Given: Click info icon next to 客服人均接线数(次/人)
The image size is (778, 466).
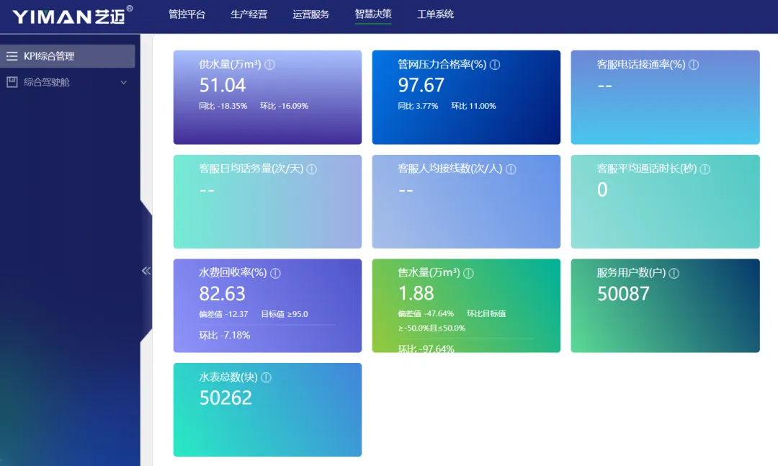Looking at the screenshot, I should pyautogui.click(x=511, y=169).
